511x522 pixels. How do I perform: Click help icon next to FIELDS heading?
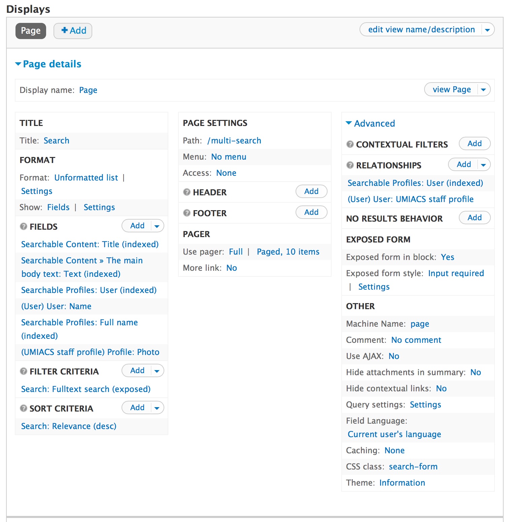(x=24, y=226)
